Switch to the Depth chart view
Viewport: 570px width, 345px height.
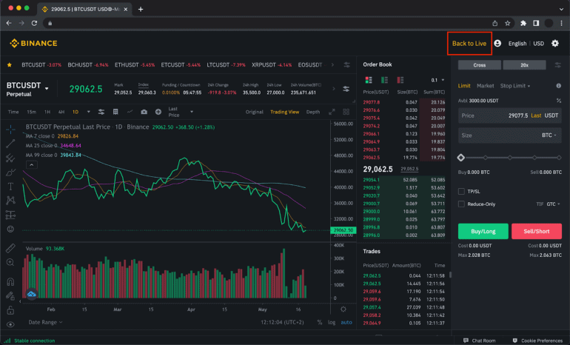[313, 112]
